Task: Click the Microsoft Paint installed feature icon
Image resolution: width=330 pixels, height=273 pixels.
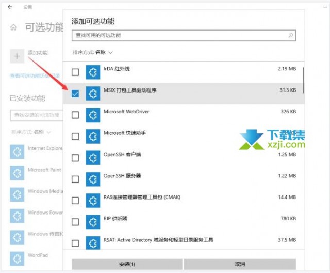Action: click(x=17, y=173)
